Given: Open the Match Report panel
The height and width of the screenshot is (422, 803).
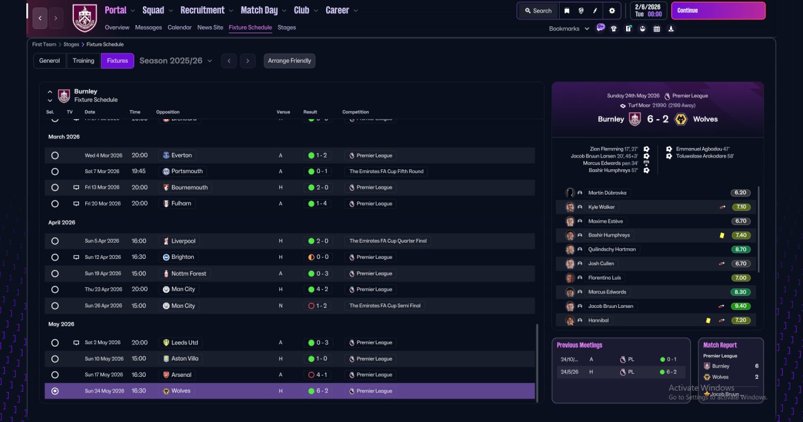Looking at the screenshot, I should tap(731, 371).
